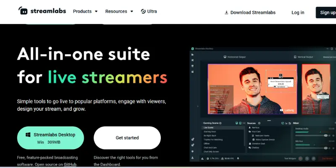The image size is (336, 168).
Task: Click the horizontal output preview canvas
Action: (x=252, y=89)
